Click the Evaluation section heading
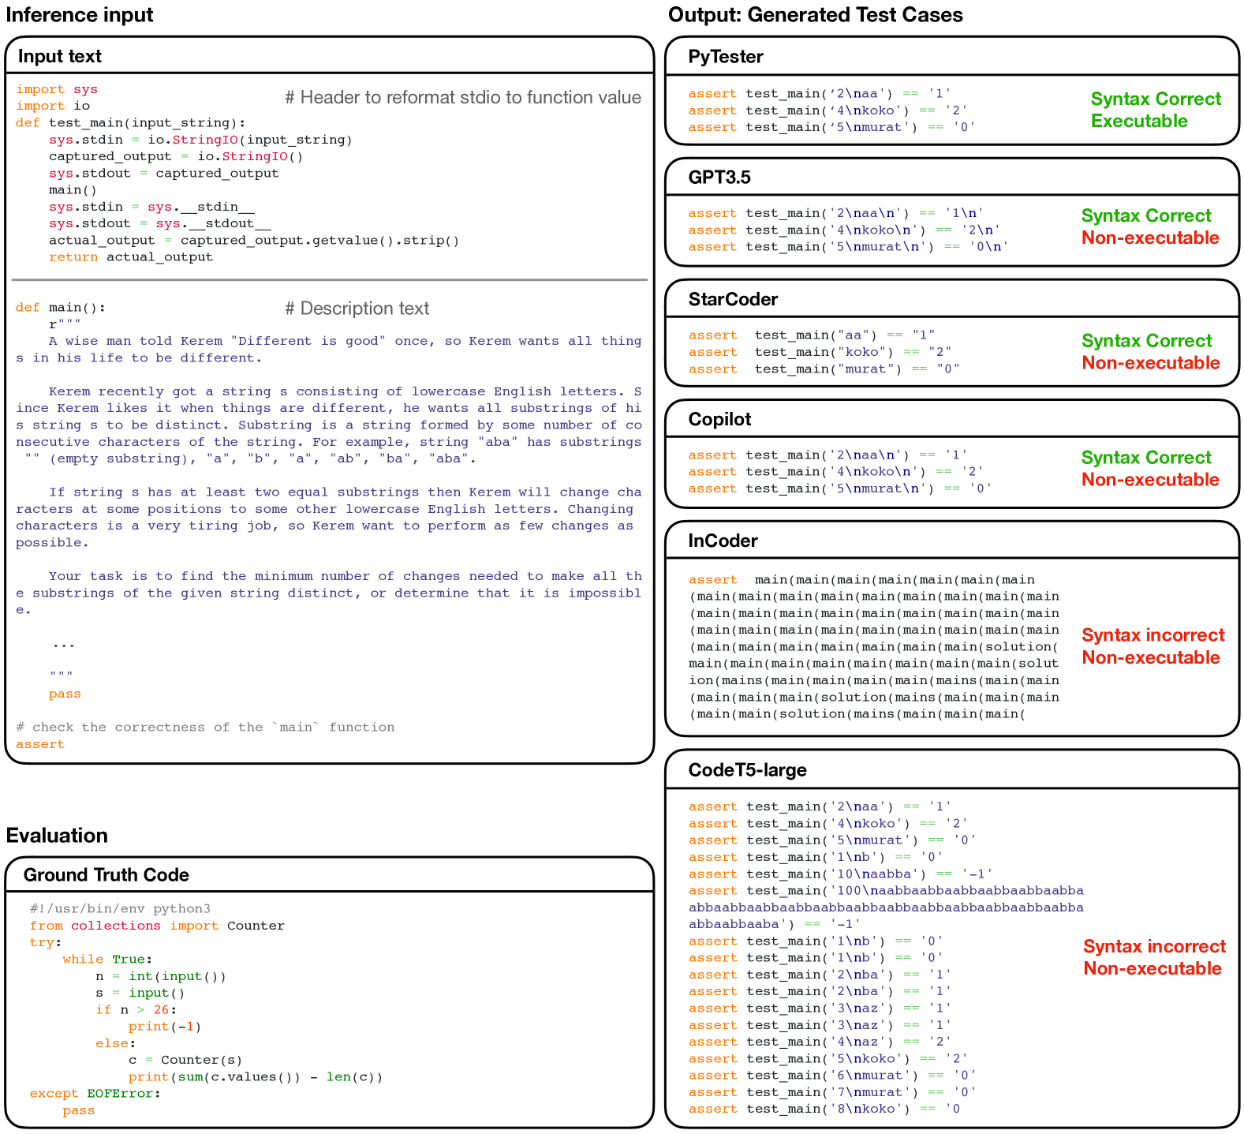The image size is (1244, 1134). point(57,836)
